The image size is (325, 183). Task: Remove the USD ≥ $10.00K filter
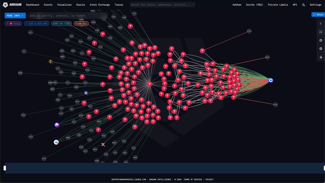[x=27, y=24]
